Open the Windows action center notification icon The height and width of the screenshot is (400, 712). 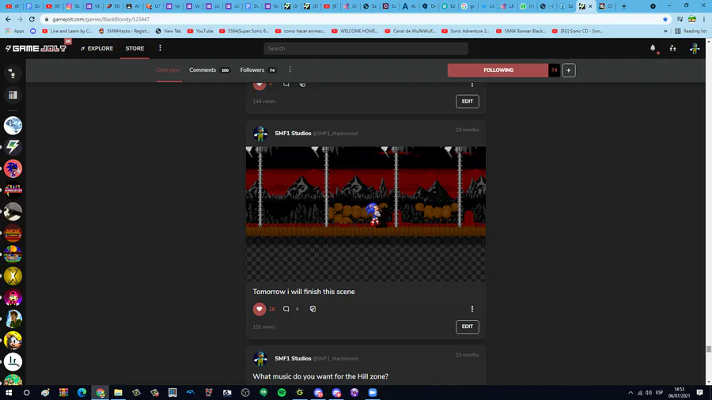tap(700, 392)
